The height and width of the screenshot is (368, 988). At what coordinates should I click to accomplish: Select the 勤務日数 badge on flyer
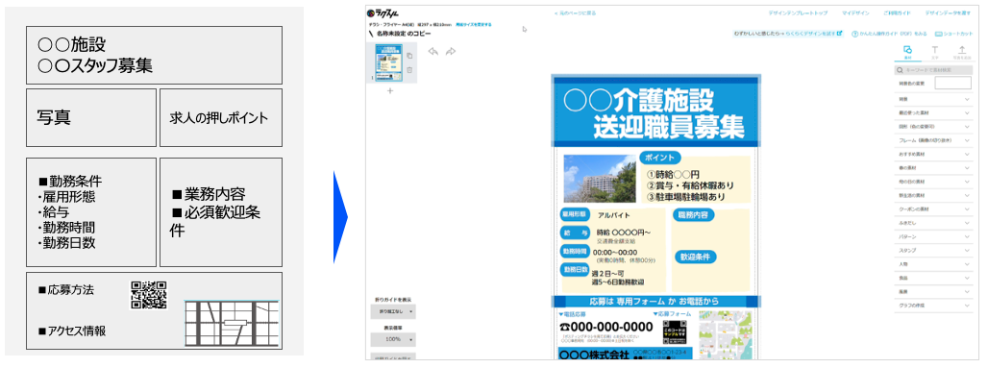[x=574, y=269]
